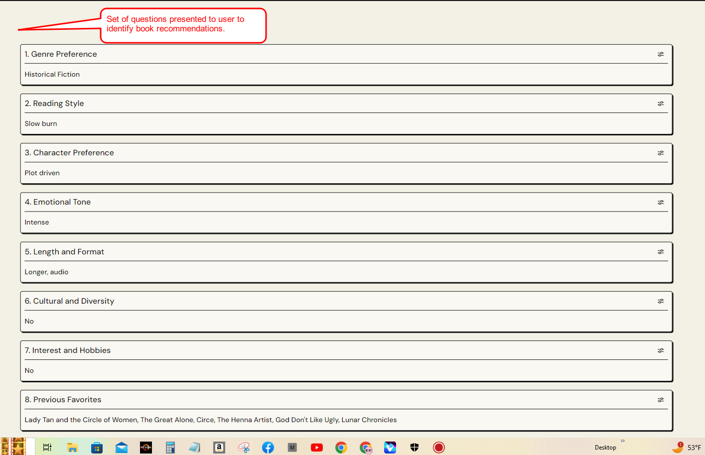Open settings icon for Previous Favorites
705x455 pixels.
coord(661,400)
